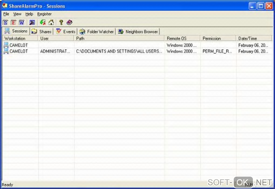Click the PERM_FILE_R... permission cell
275x189 pixels.
pyautogui.click(x=217, y=51)
